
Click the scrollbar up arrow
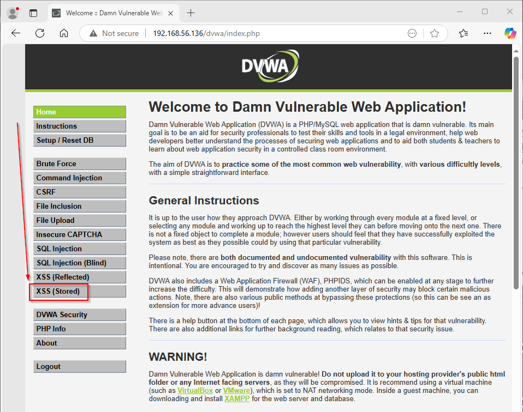coord(516,51)
